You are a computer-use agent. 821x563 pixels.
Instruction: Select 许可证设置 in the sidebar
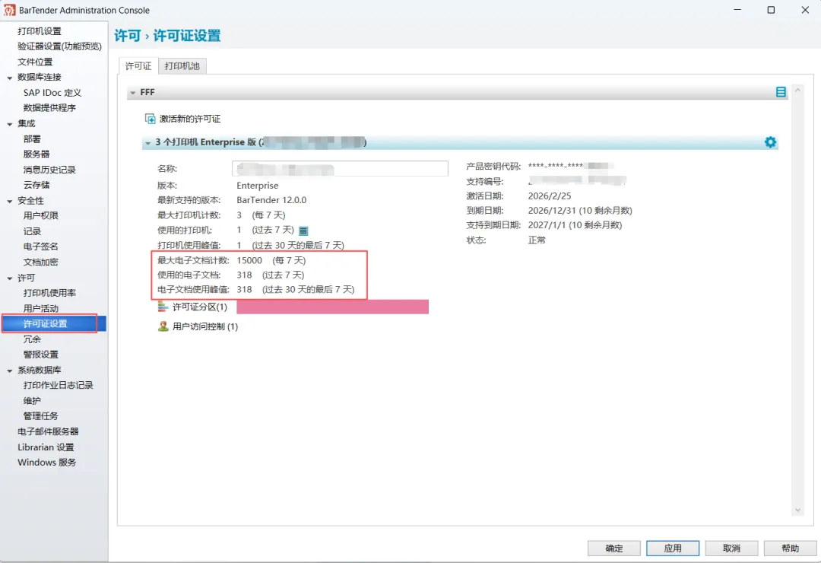click(x=45, y=324)
